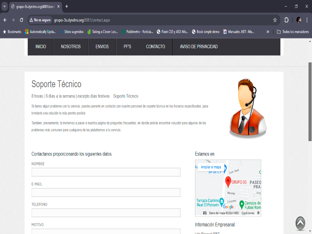Reload the contact page
312x234 pixels.
click(x=21, y=20)
